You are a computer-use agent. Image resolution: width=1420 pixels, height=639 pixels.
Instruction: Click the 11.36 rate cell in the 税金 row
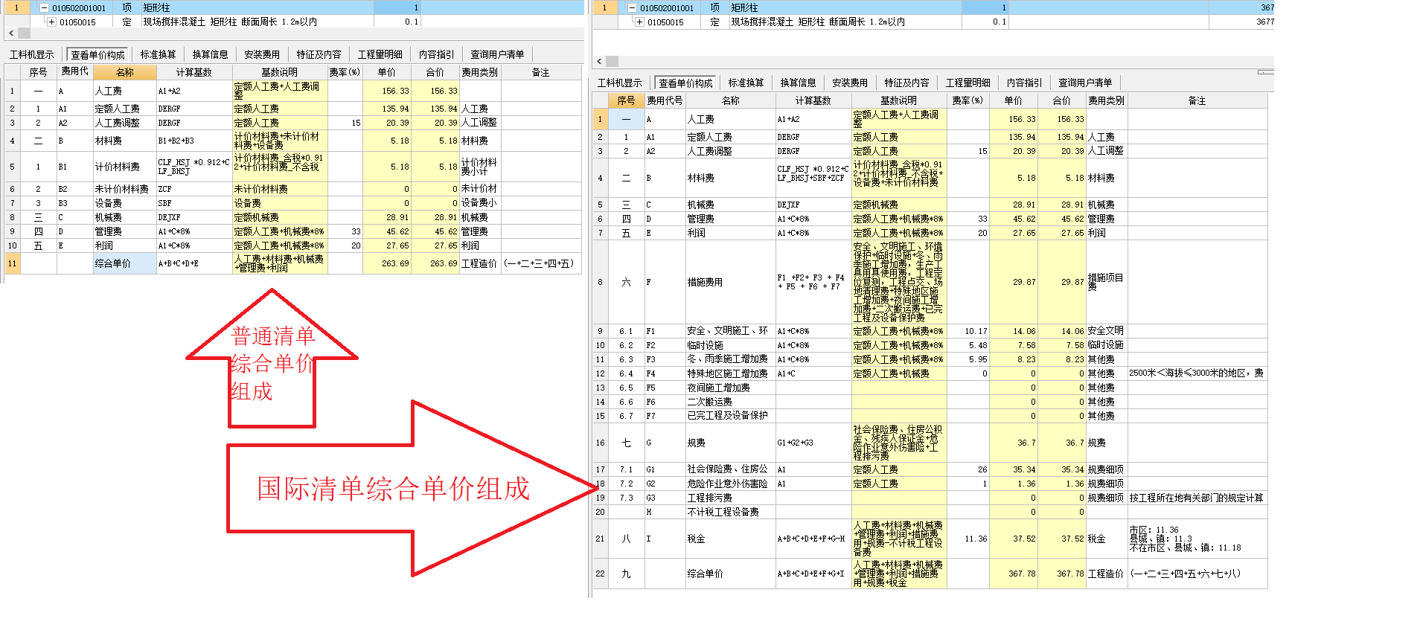[968, 539]
